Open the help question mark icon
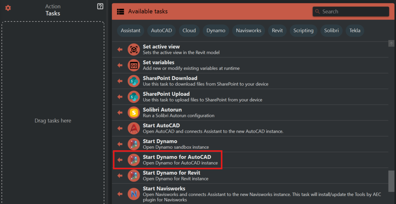Screen dimensions: 396x204 pos(100,6)
